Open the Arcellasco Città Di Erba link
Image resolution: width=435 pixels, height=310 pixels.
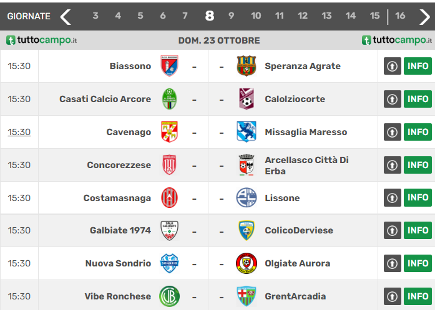(x=306, y=165)
